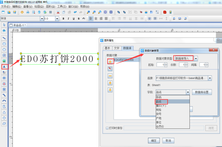Image resolution: width=222 pixels, height=147 pixels.
Task: Select the color picture insert tool
Action: (x=4, y=61)
